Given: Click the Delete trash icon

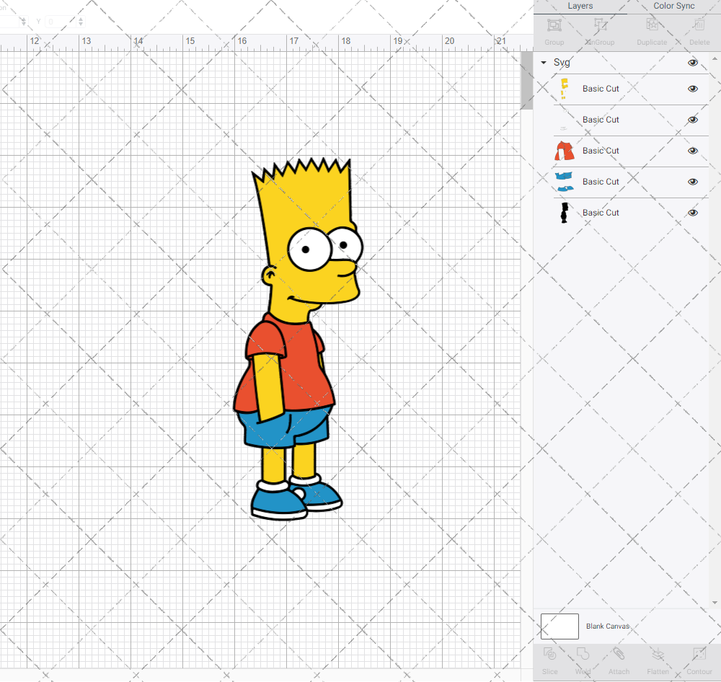Looking at the screenshot, I should tap(699, 25).
